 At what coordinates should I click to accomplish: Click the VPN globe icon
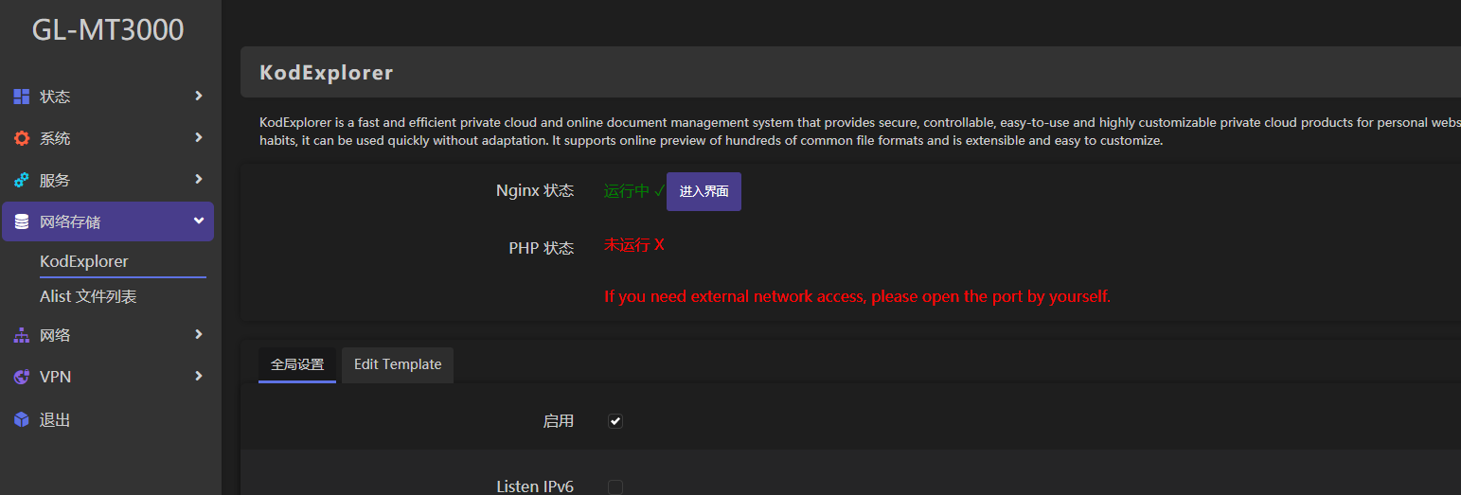coord(21,377)
